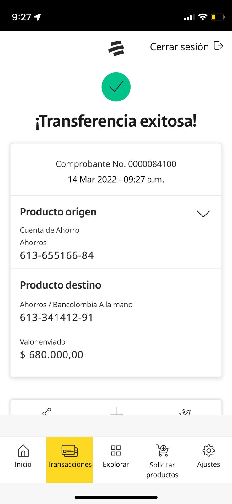Image resolution: width=232 pixels, height=504 pixels.
Task: Open Solicitar productos cart icon
Action: (162, 451)
